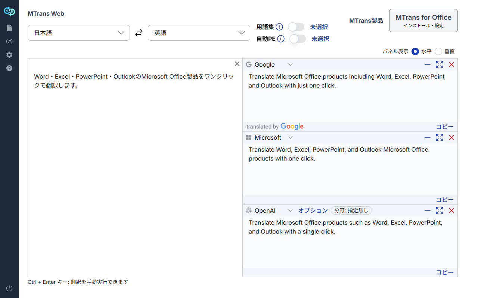Swap source and target languages
The height and width of the screenshot is (298, 478).
139,33
